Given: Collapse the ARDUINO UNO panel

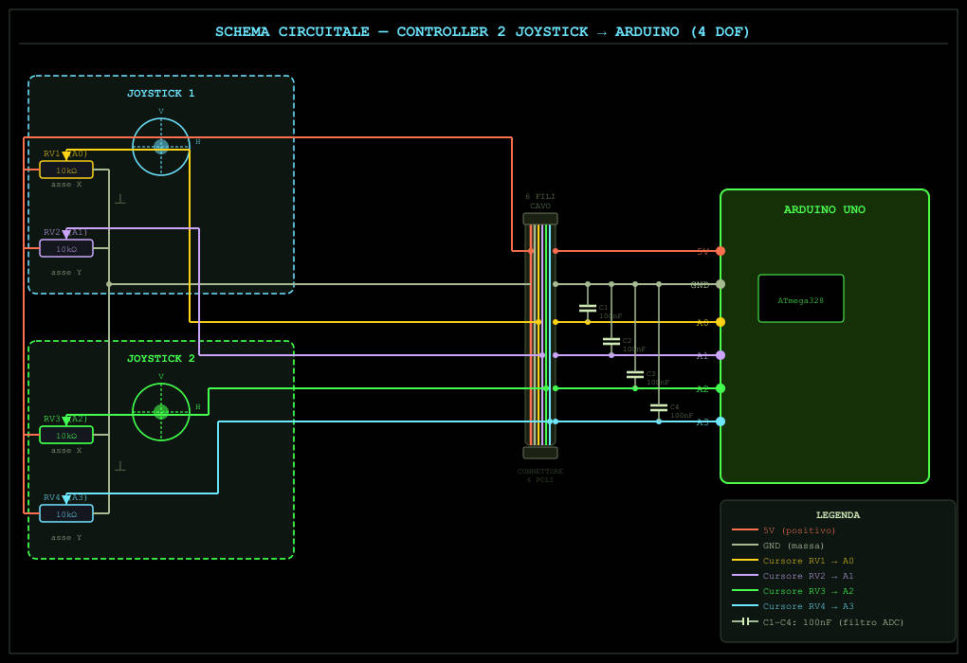Looking at the screenshot, I should click(825, 209).
